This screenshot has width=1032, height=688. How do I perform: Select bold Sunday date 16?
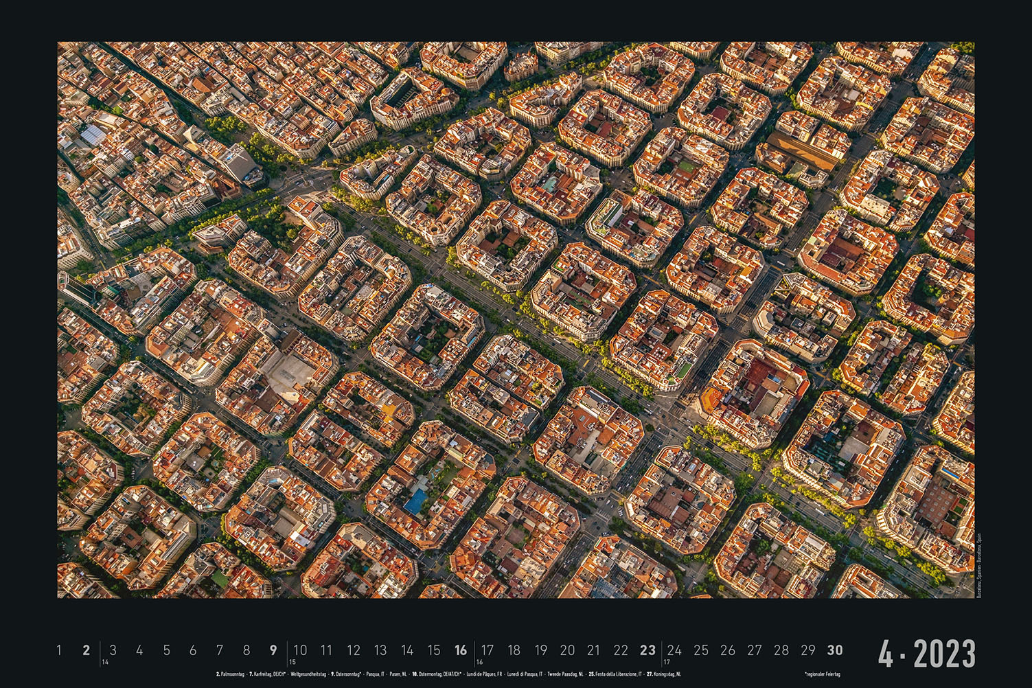pyautogui.click(x=461, y=650)
